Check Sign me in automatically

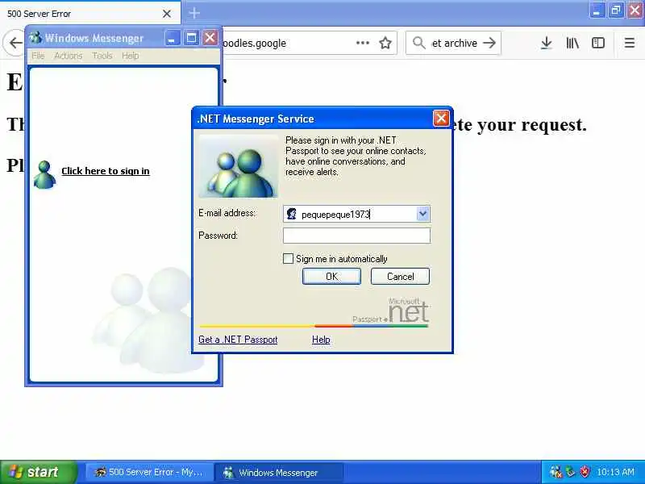pos(289,258)
